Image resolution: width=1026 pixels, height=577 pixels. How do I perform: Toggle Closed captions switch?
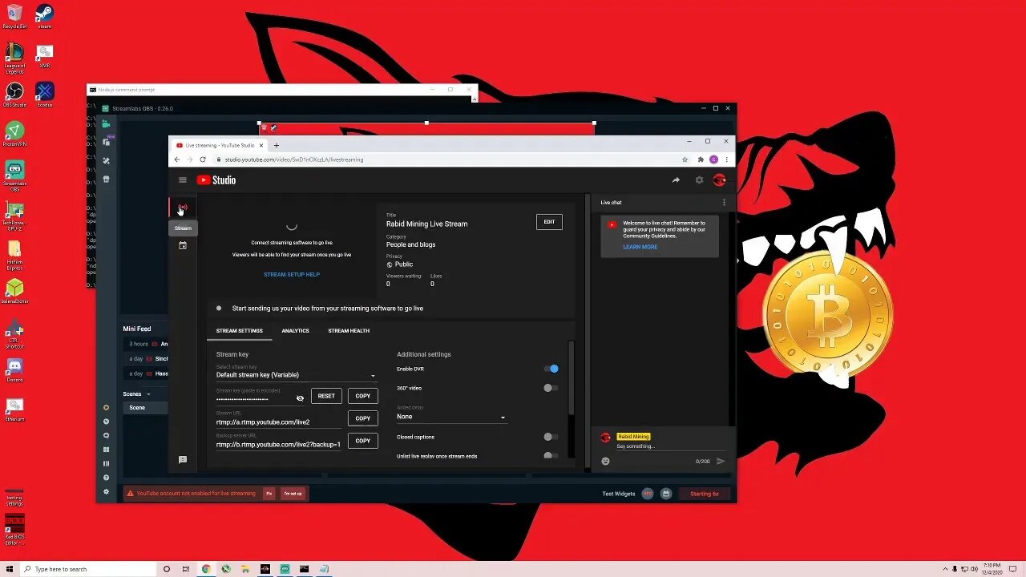tap(551, 437)
